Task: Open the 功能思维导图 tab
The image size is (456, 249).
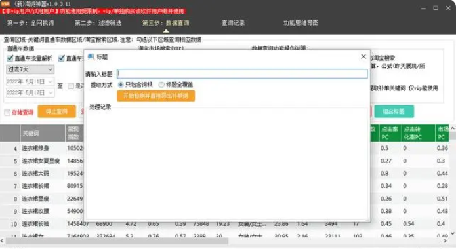Action: (301, 23)
